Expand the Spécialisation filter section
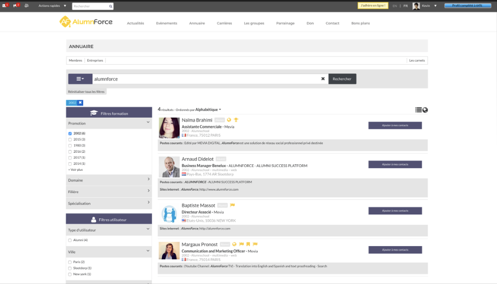The height and width of the screenshot is (284, 497). tap(109, 203)
